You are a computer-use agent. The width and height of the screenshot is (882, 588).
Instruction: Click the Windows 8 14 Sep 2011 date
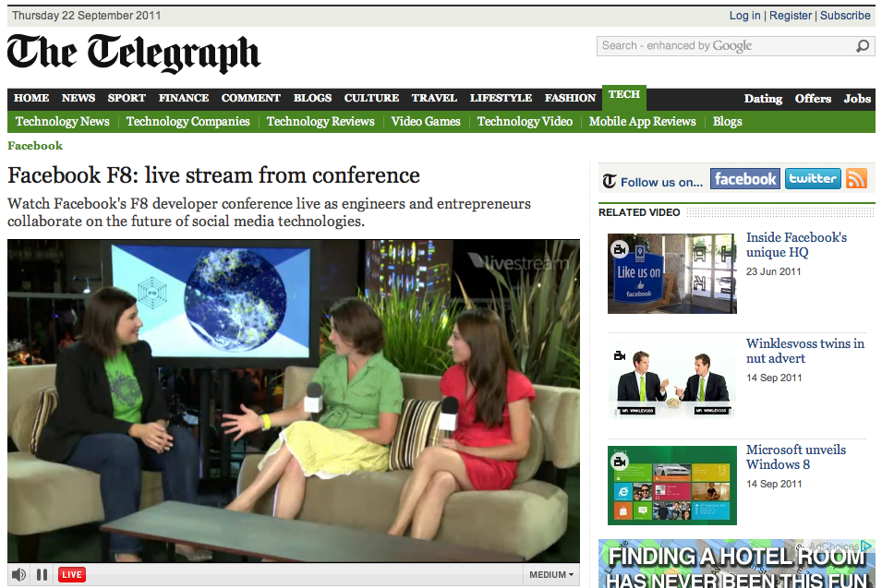(x=774, y=484)
